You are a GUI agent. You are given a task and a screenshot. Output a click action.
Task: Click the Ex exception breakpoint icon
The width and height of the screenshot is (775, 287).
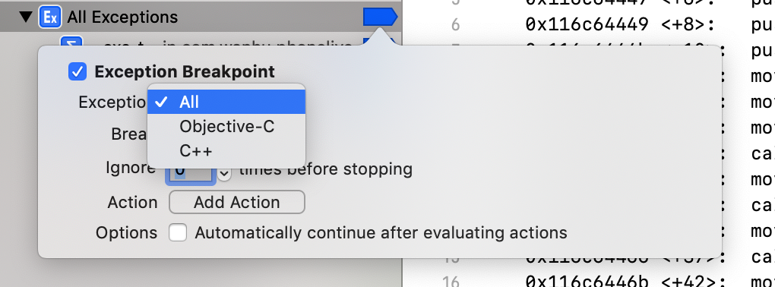(50, 17)
